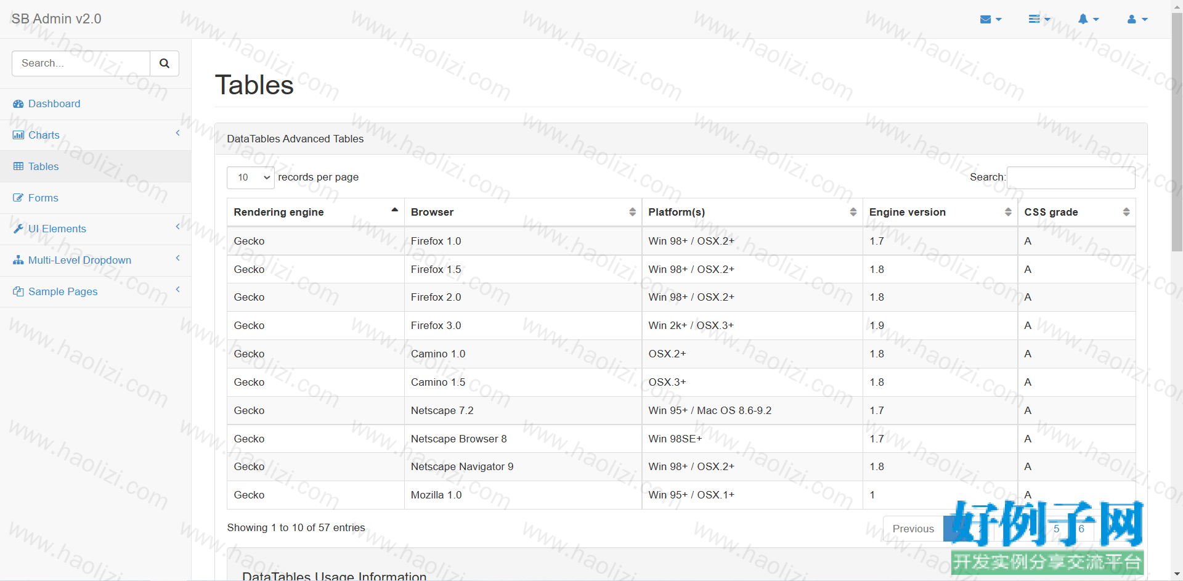Click the 1.9 engine version cell
This screenshot has height=581, width=1183.
940,326
